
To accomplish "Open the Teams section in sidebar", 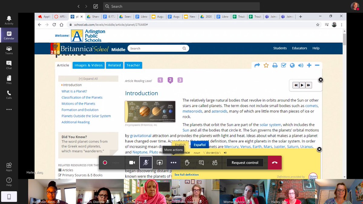I will (9, 50).
